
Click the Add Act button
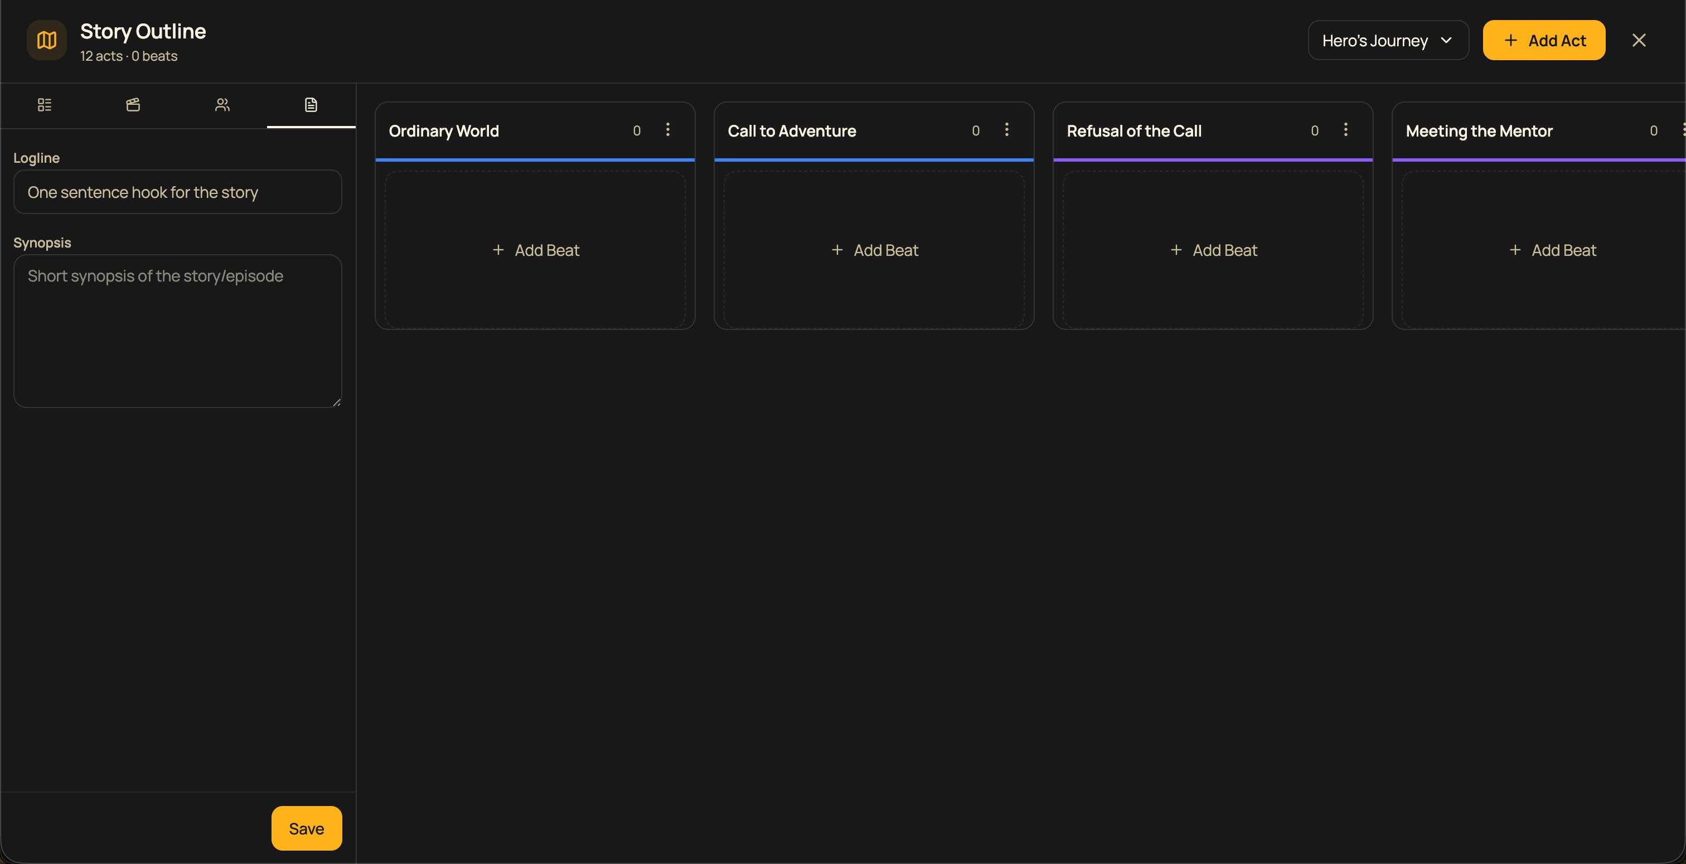[1543, 41]
